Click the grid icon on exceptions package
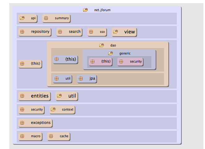The image size is (205, 149). coord(22,123)
